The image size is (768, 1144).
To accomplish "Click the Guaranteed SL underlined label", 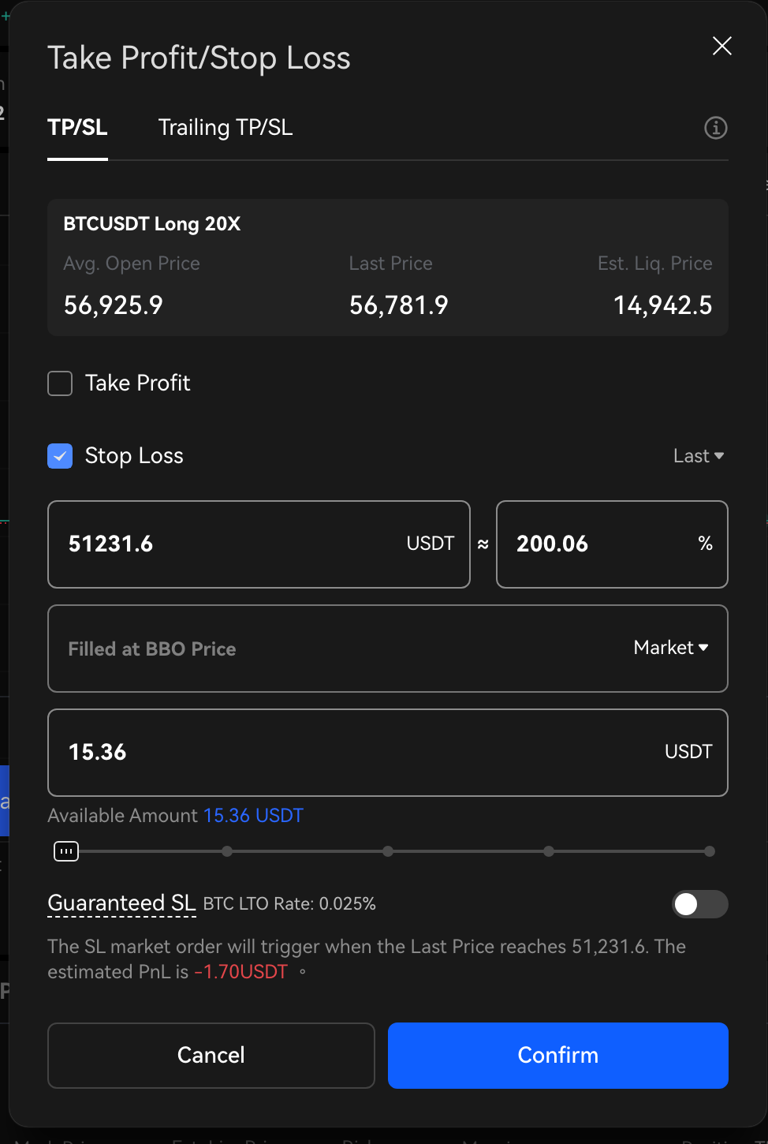I will [x=121, y=903].
